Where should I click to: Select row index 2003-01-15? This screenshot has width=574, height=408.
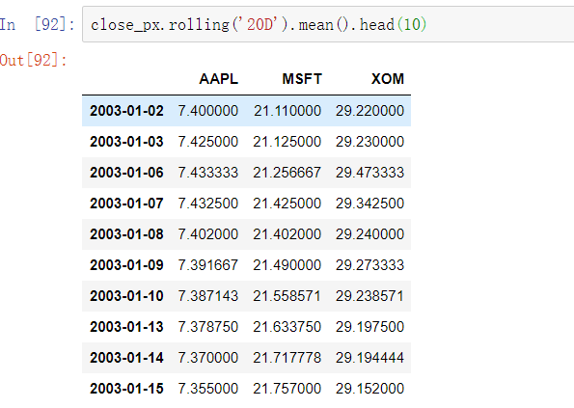point(126,389)
